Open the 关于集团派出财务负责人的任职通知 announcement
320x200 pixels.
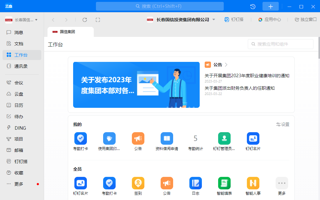click(239, 88)
